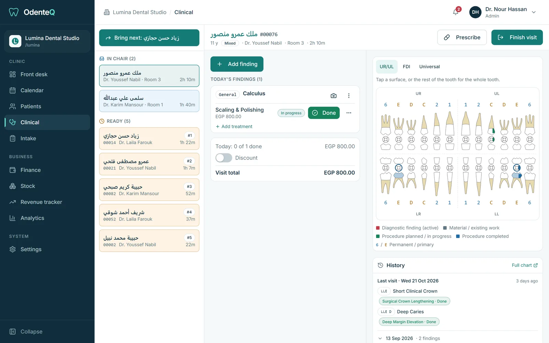Click the Procedure completed blue legend swatch
Screen dimensions: 549x343
pyautogui.click(x=458, y=236)
